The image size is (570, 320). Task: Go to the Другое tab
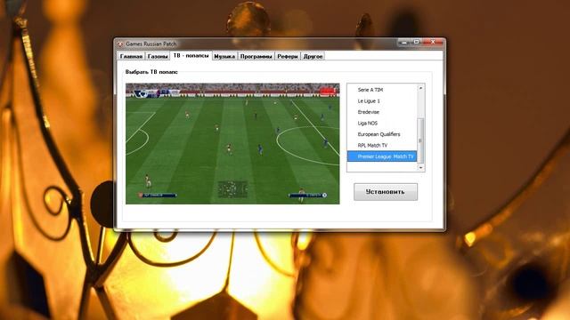[x=313, y=56]
